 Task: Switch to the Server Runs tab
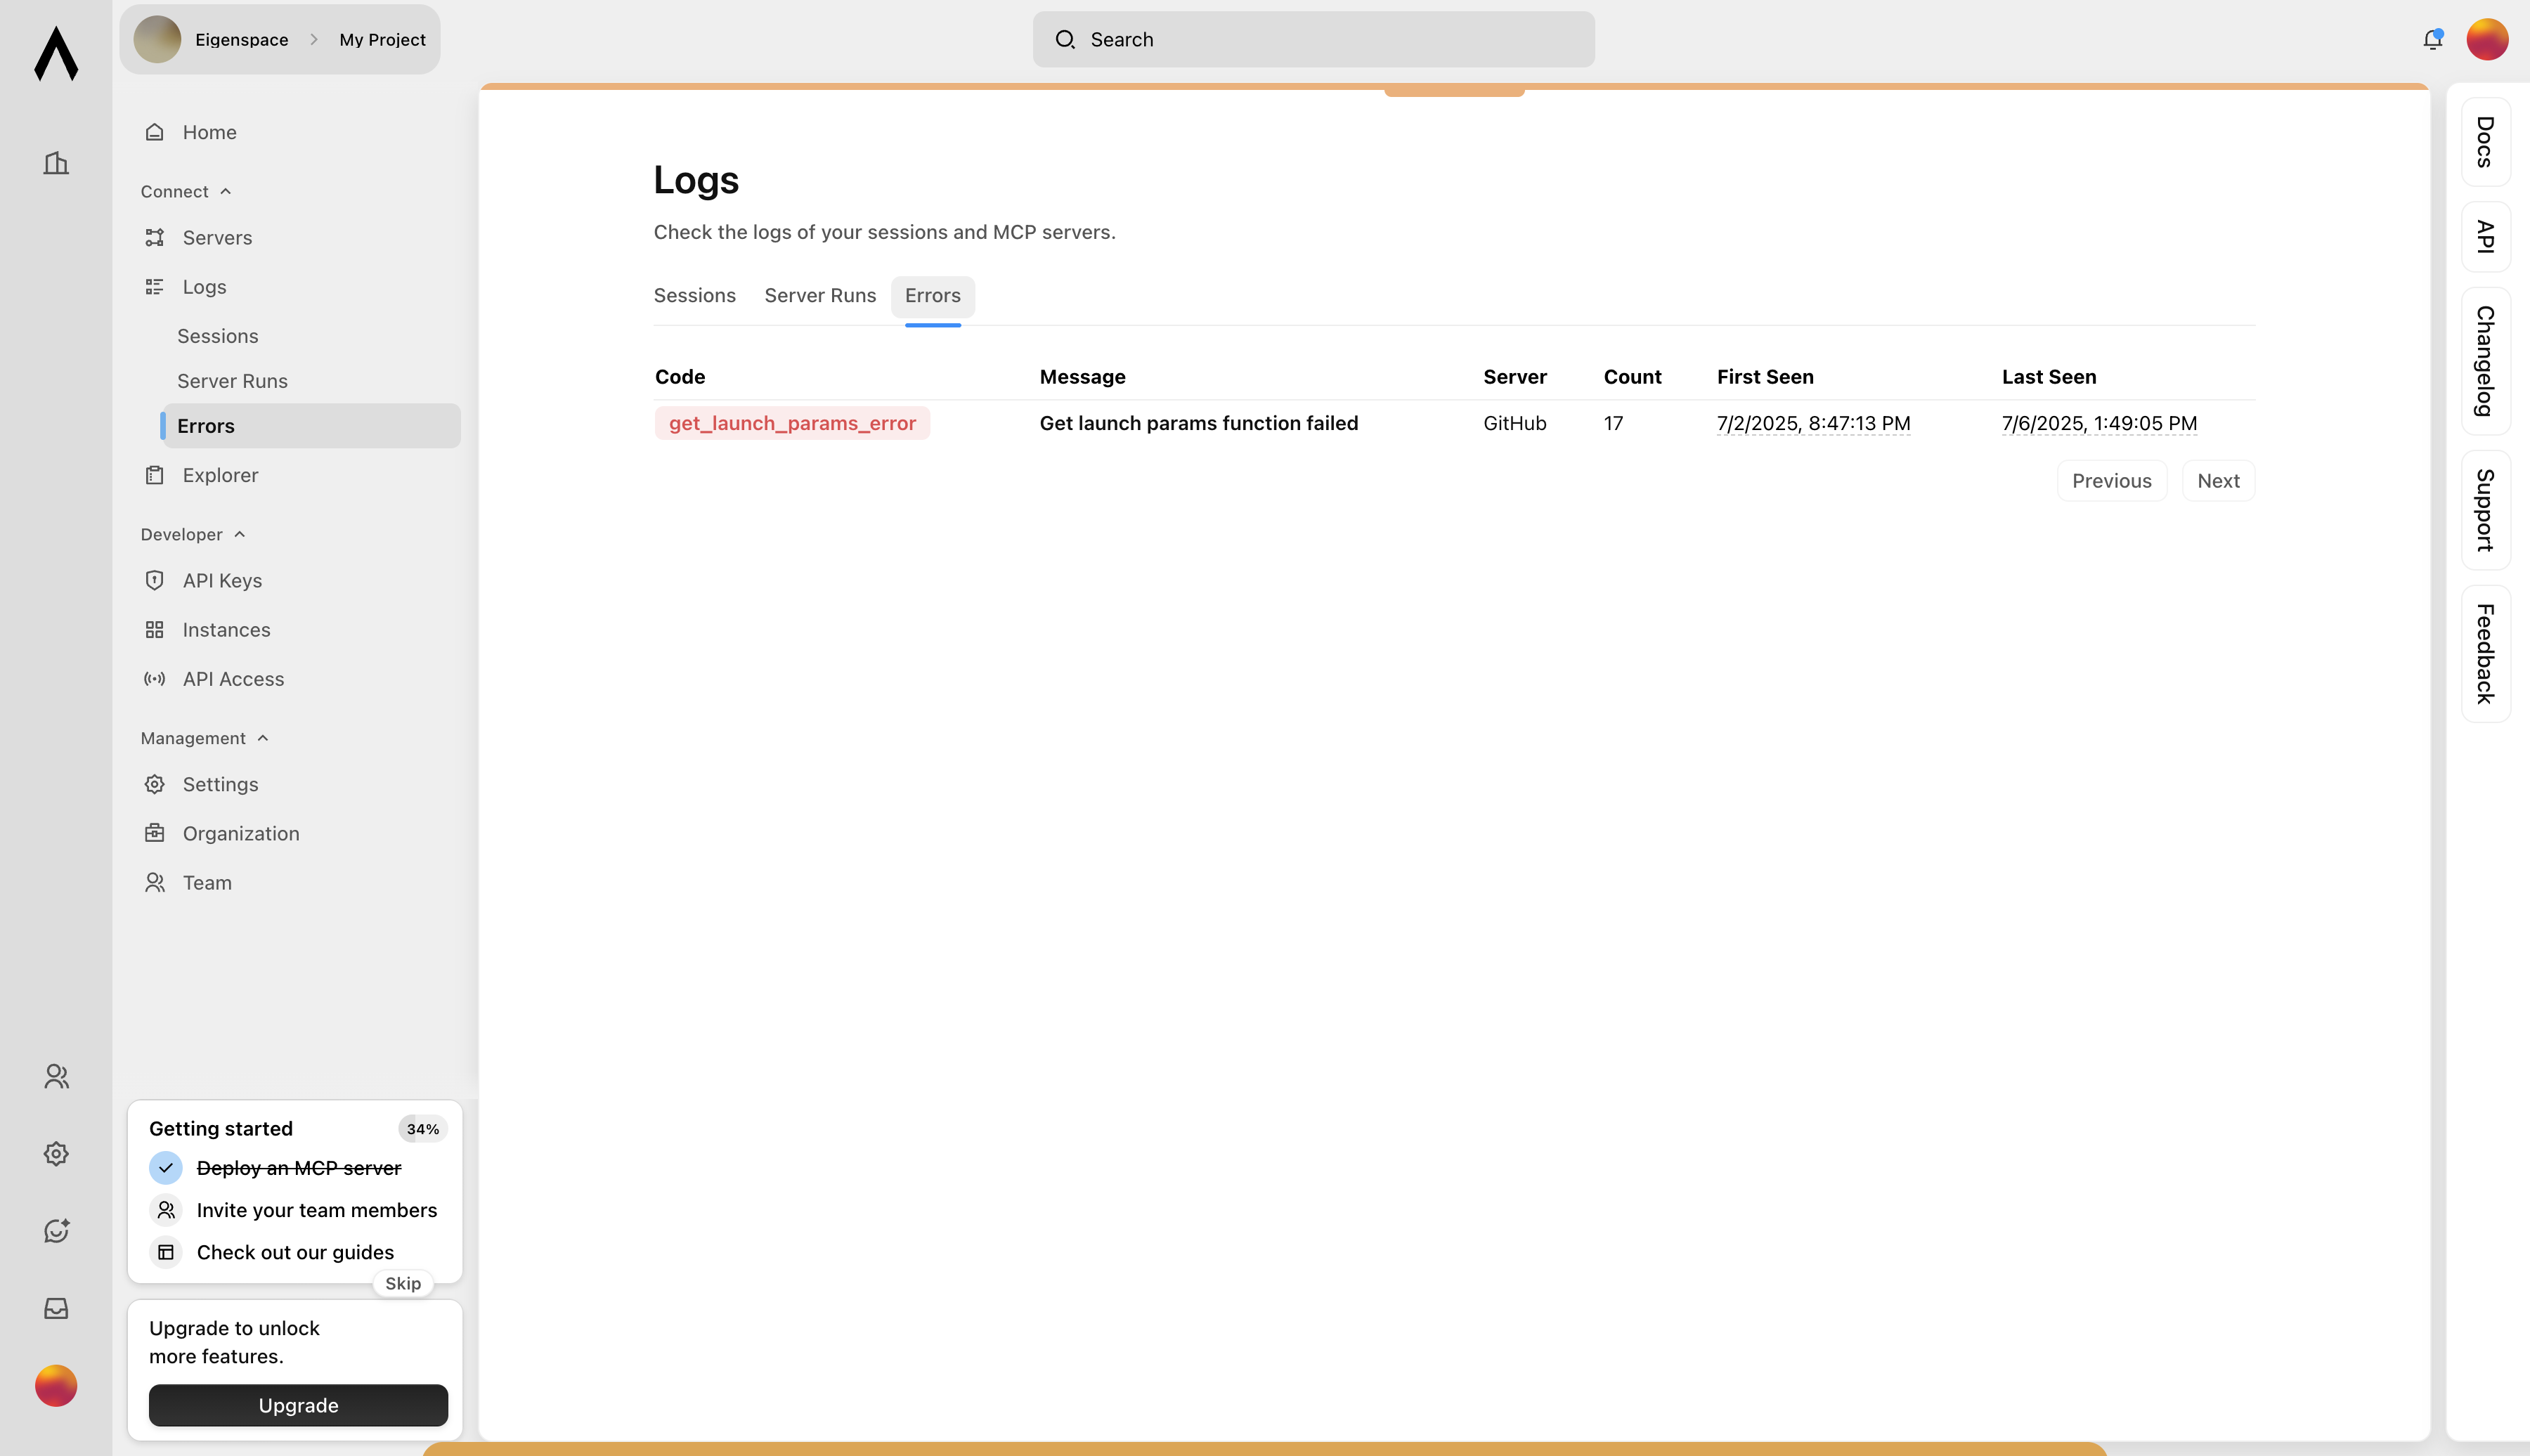pyautogui.click(x=820, y=295)
